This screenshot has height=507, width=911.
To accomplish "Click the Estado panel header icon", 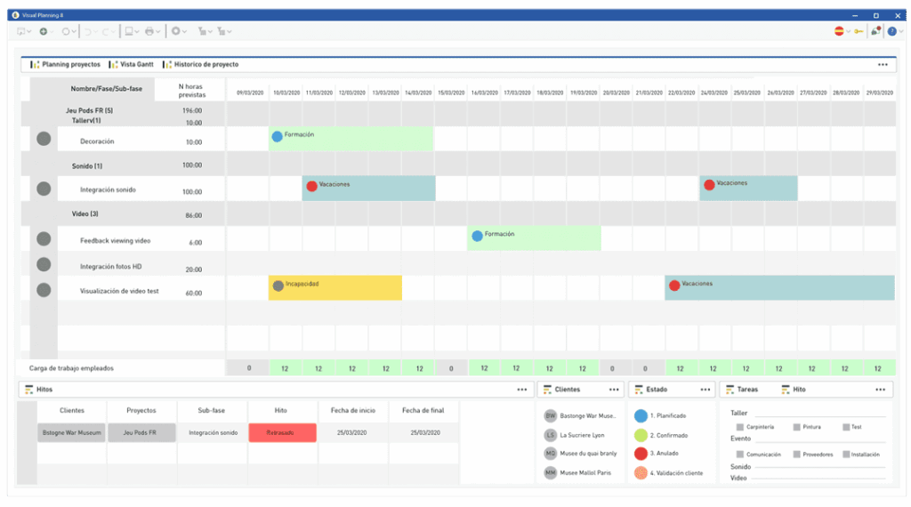I will pos(639,390).
